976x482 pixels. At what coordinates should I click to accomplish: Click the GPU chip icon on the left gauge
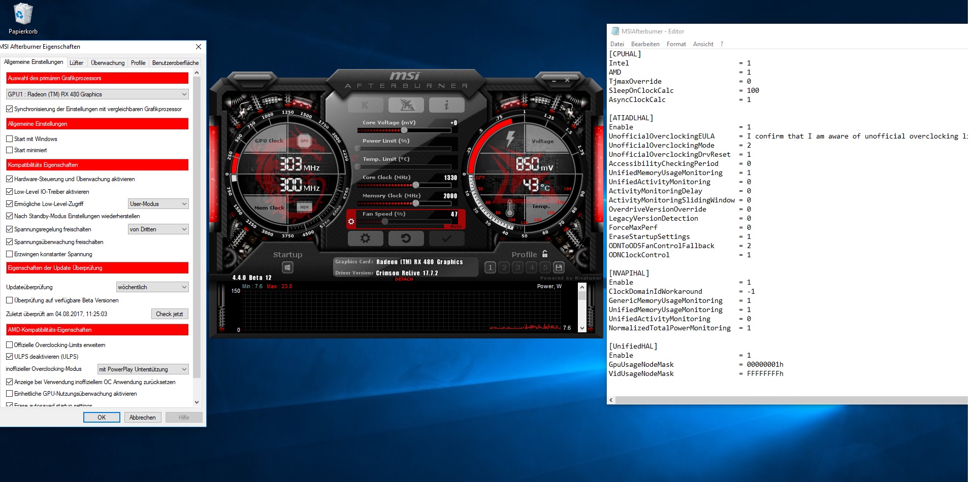coord(304,141)
